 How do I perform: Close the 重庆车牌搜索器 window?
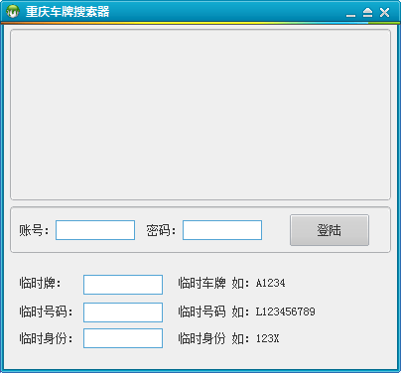point(384,13)
